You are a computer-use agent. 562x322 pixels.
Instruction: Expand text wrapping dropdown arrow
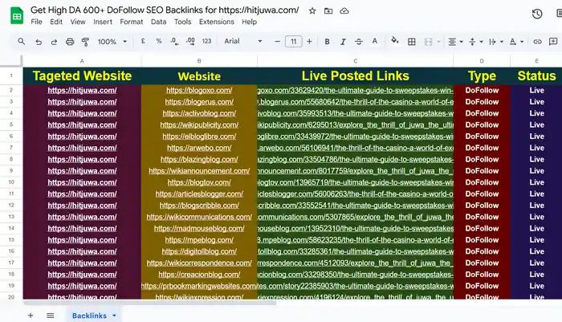pos(502,42)
